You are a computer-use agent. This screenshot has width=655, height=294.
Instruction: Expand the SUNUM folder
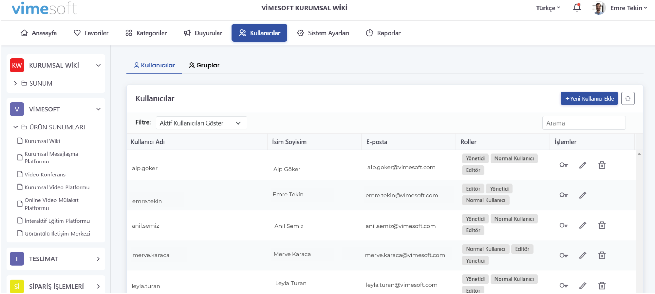click(15, 83)
